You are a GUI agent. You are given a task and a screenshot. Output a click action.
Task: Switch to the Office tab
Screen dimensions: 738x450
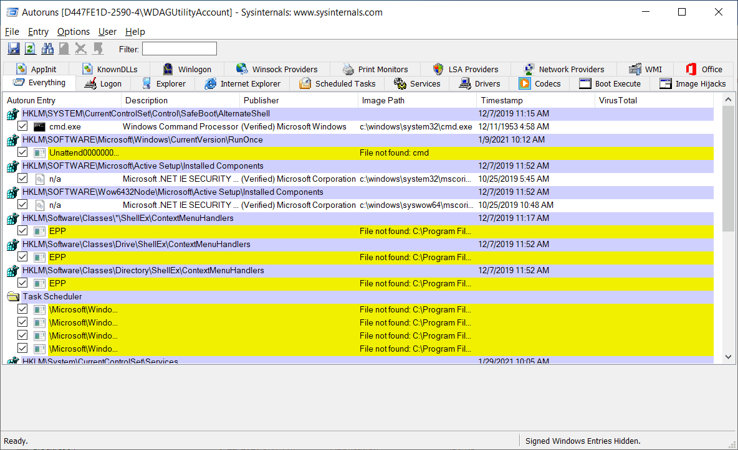click(x=704, y=69)
